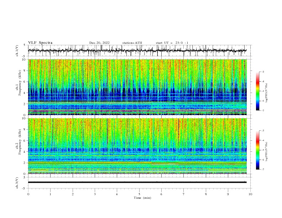Click the ch.1 "Frequency (kHz)" axis label
This screenshot has width=282, height=218.
pos(20,83)
